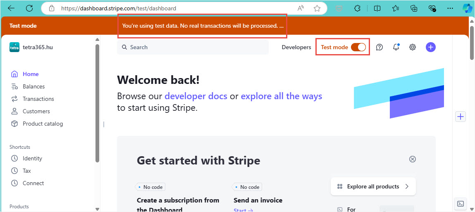Image resolution: width=475 pixels, height=212 pixels.
Task: Select Customers in the left navigation
Action: coord(36,111)
